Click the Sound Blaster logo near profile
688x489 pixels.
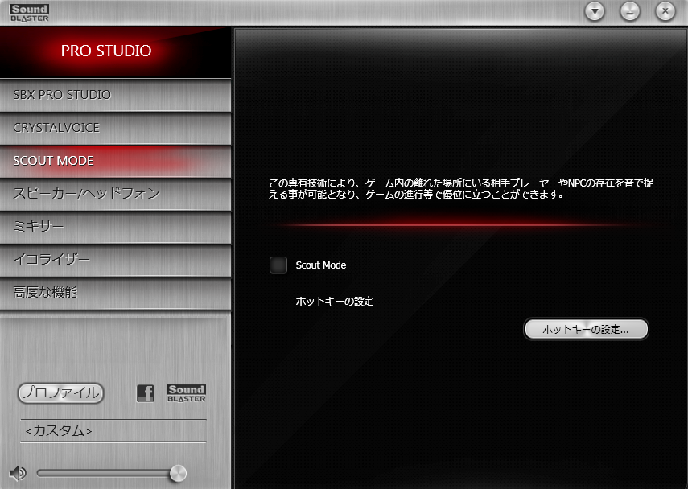pyautogui.click(x=186, y=393)
